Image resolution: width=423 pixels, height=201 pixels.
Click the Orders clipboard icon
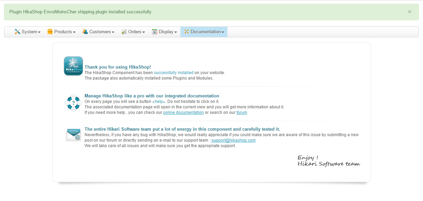coord(124,32)
